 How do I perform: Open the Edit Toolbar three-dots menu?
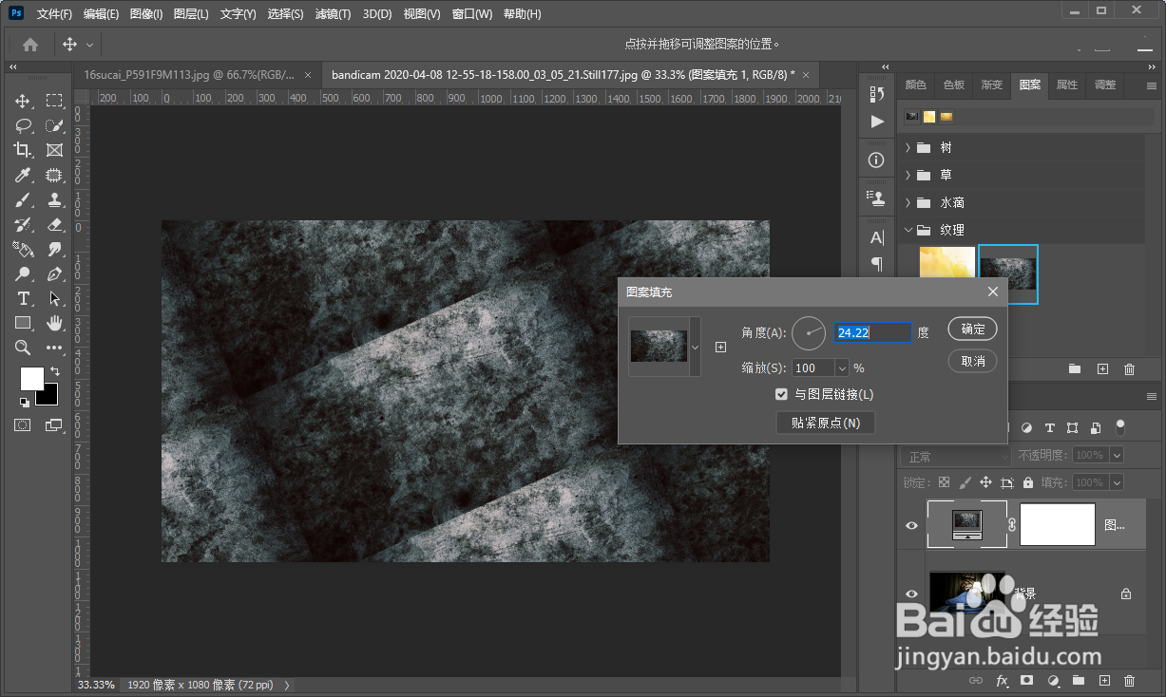[55, 348]
